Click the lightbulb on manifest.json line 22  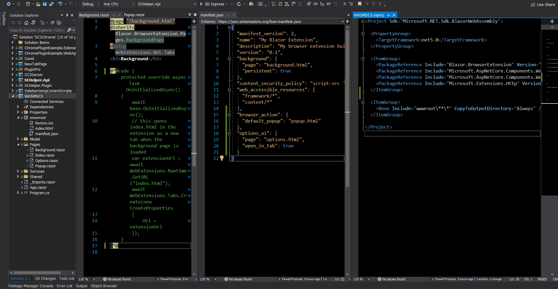pyautogui.click(x=221, y=158)
